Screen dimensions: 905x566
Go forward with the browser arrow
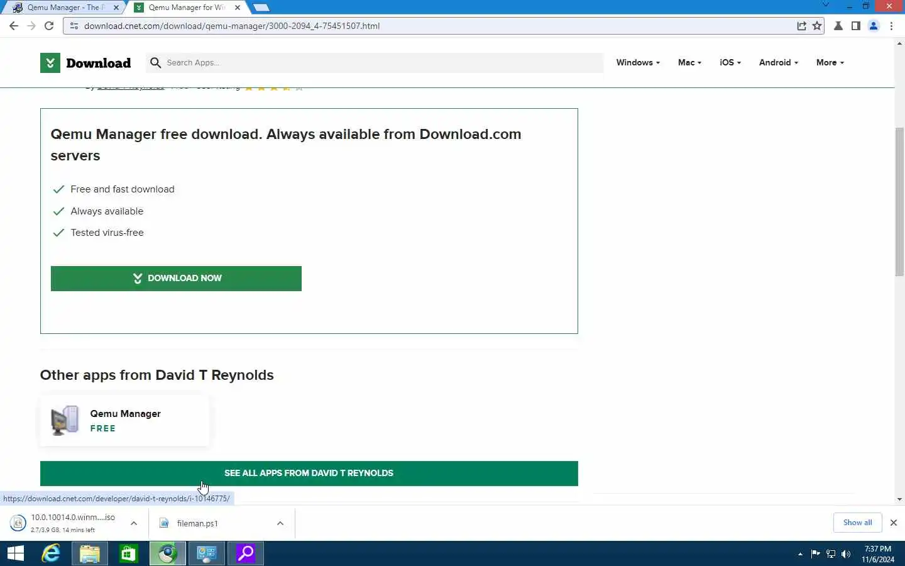click(x=31, y=26)
